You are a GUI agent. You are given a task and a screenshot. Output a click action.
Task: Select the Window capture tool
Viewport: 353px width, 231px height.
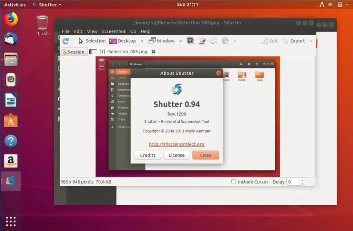coord(161,41)
